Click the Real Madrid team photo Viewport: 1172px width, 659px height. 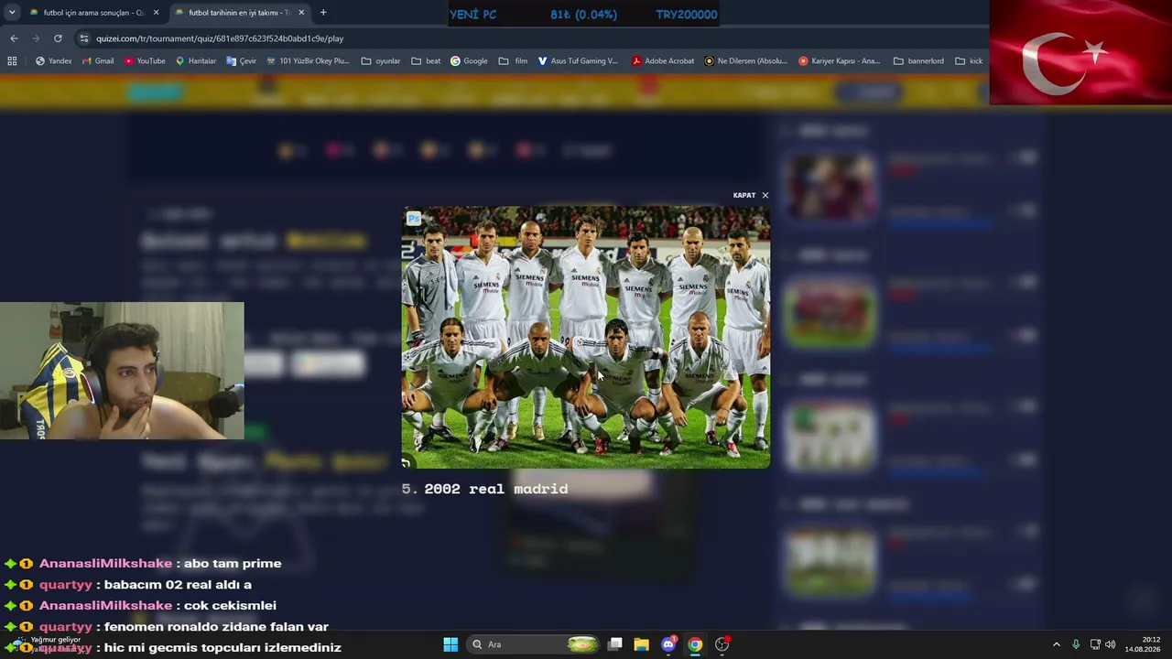(x=586, y=337)
